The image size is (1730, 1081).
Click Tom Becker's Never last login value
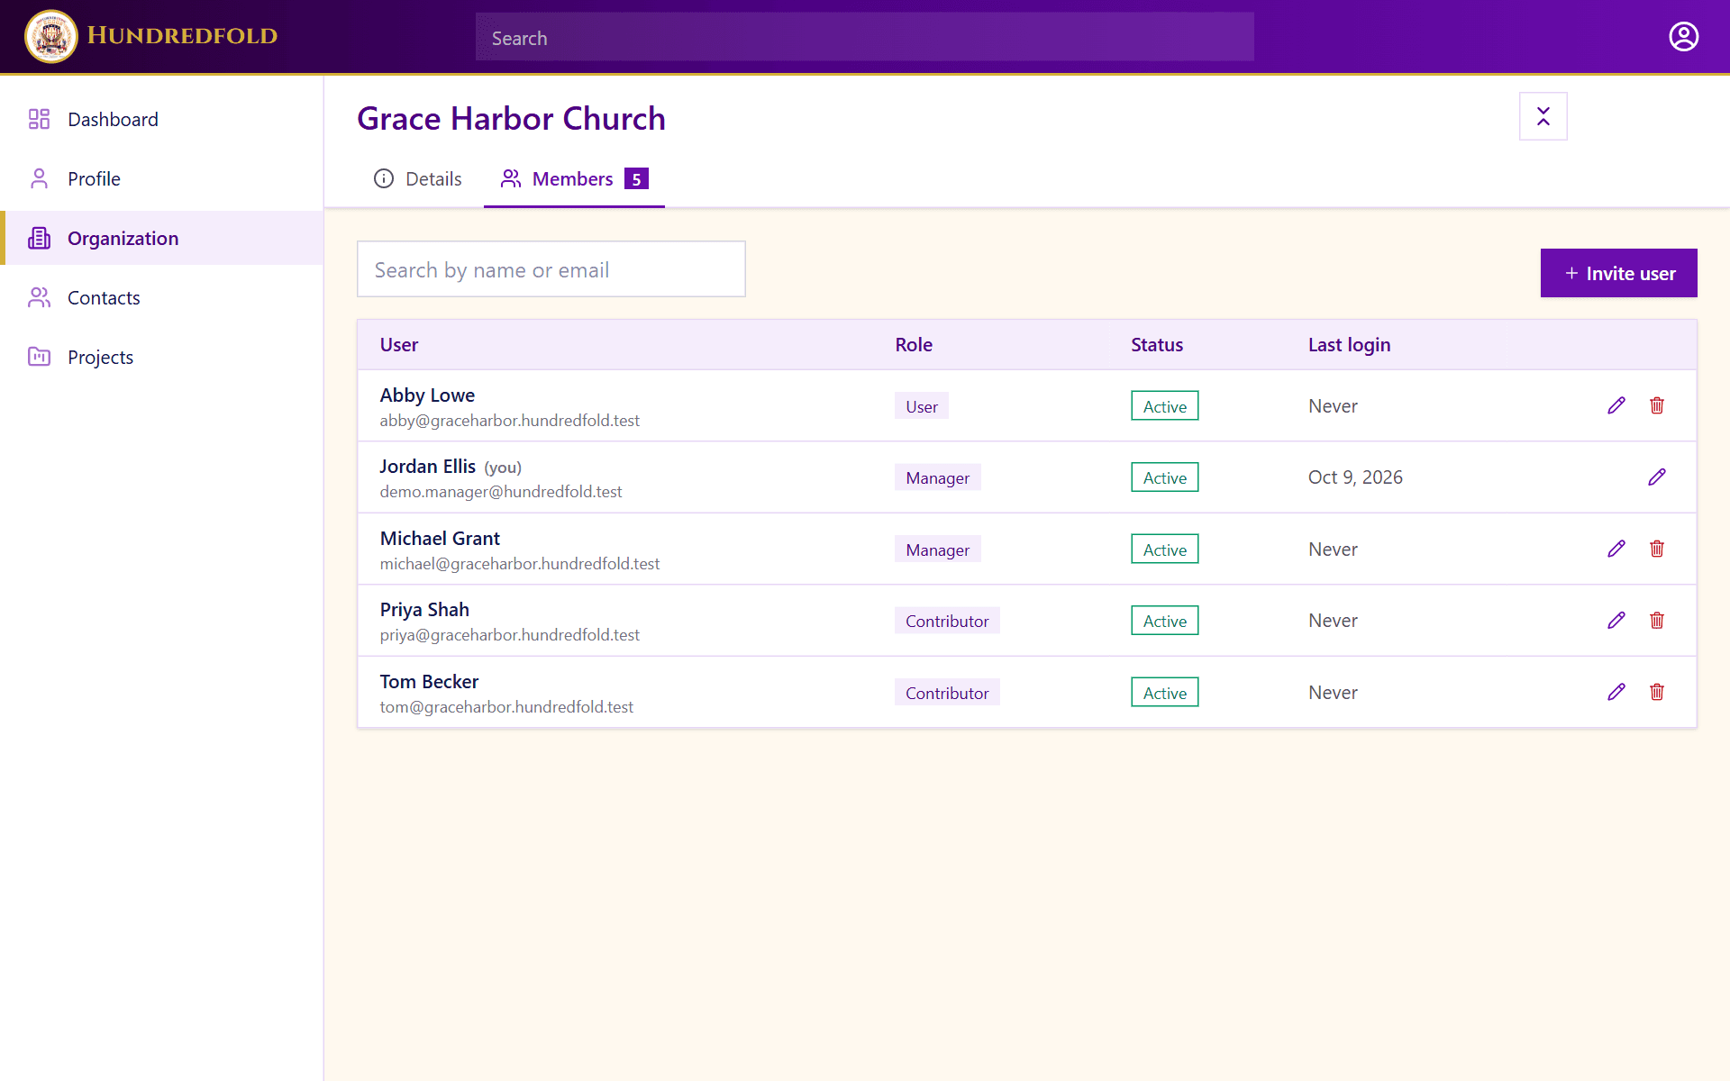pos(1333,693)
